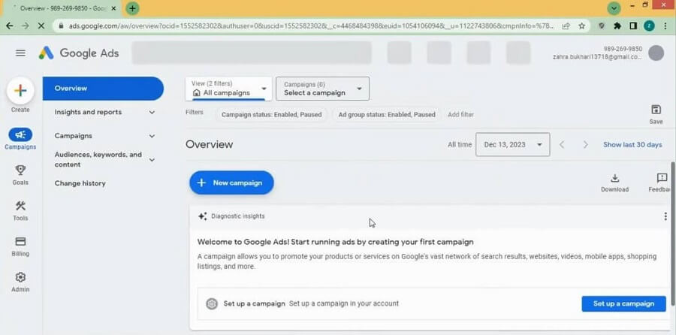Click the site lock icon

[61, 26]
